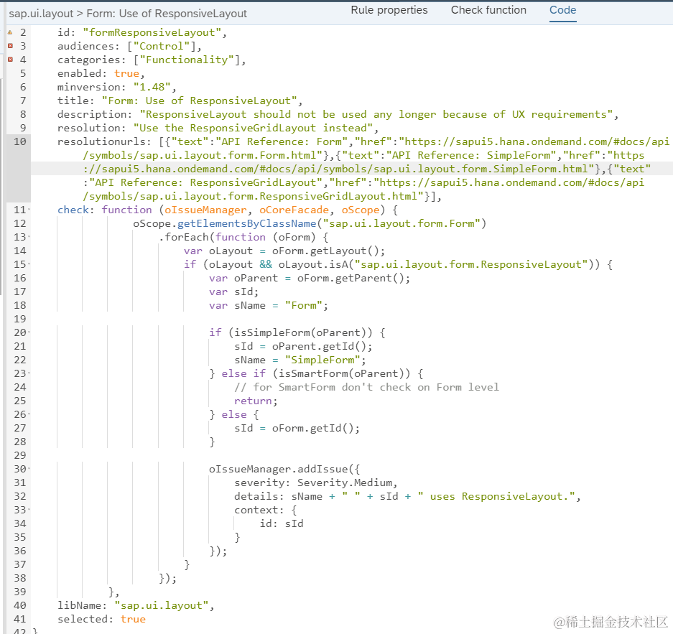
Task: Fold the if block at line 15
Action: tap(29, 265)
